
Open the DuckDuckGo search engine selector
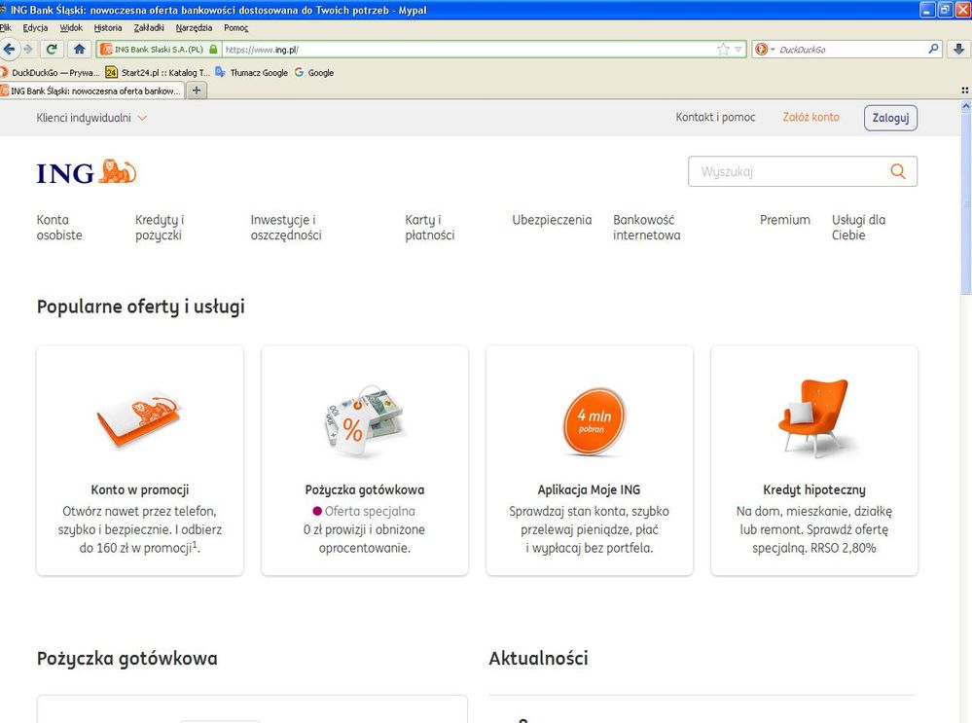[x=765, y=49]
